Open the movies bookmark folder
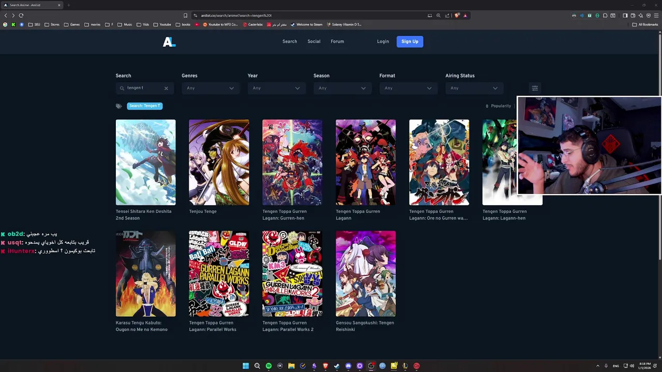 pyautogui.click(x=92, y=24)
